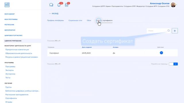Open Эксперты sidebar link
The width and height of the screenshot is (184, 103).
coord(9,70)
